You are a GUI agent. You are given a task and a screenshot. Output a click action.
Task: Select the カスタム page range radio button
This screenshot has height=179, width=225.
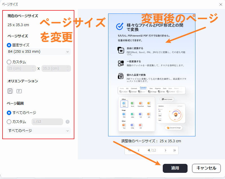click(9, 122)
